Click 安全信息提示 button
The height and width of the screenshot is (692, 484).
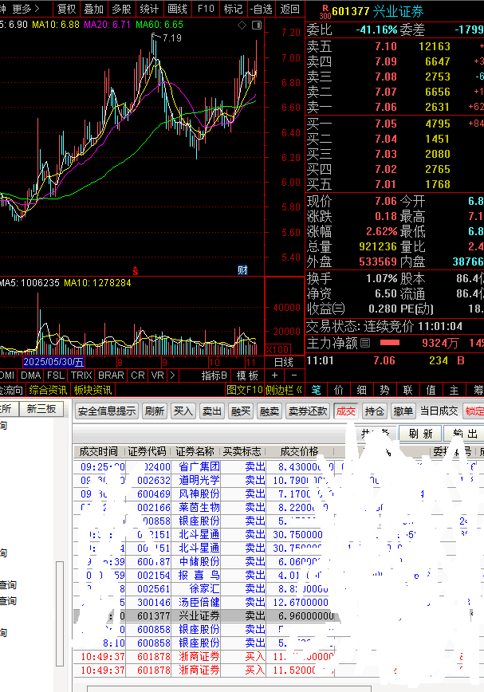tap(107, 411)
